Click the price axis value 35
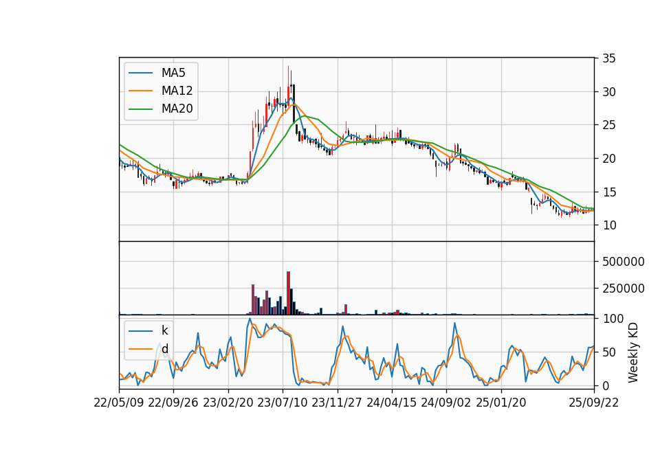The width and height of the screenshot is (660, 474). click(x=608, y=58)
